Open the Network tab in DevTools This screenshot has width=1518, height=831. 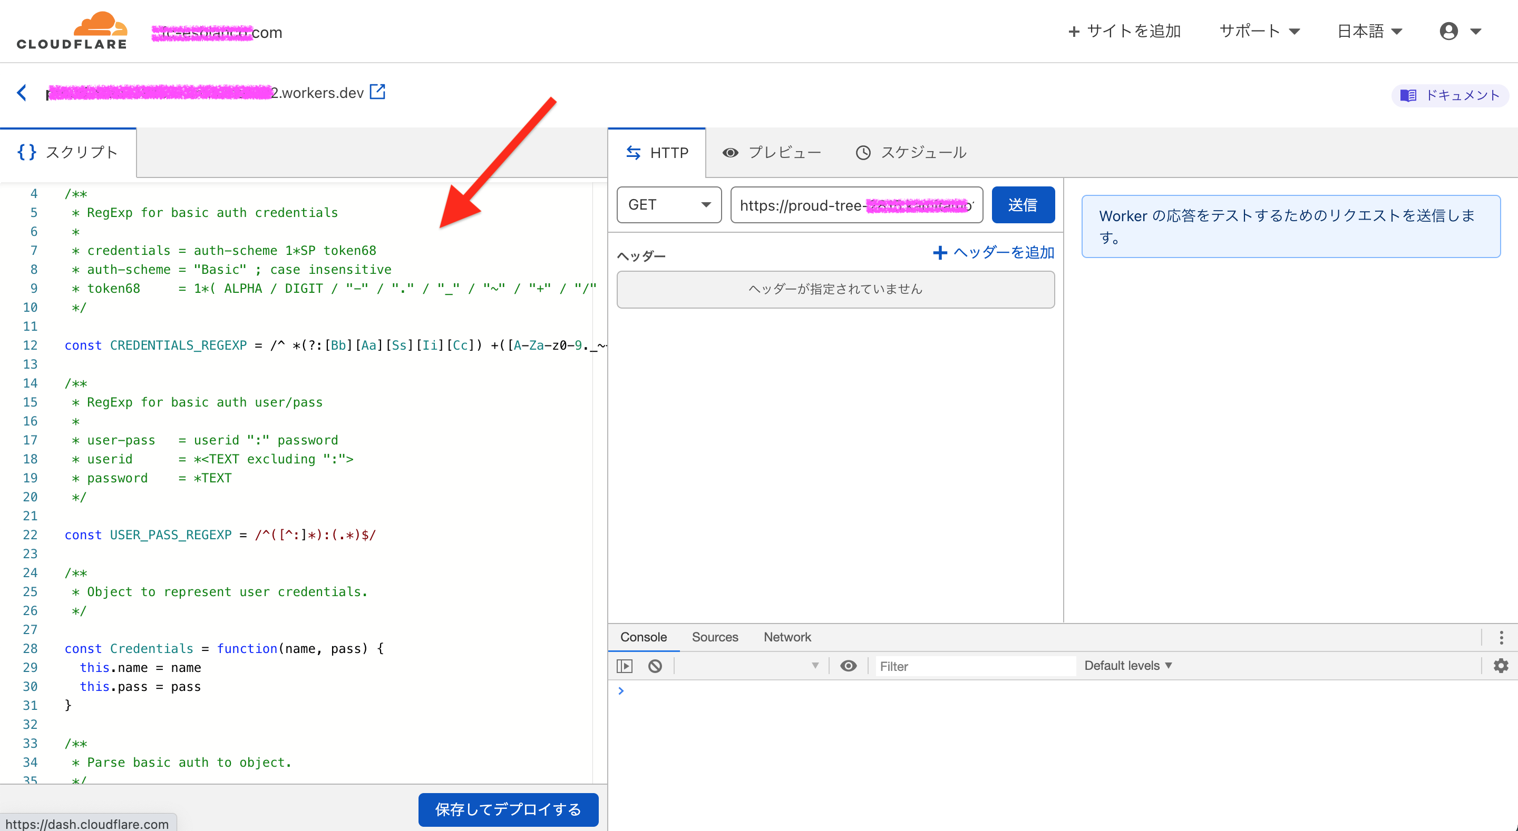click(x=787, y=637)
